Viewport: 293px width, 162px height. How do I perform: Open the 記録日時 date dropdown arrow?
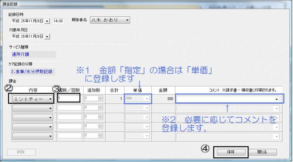47,21
